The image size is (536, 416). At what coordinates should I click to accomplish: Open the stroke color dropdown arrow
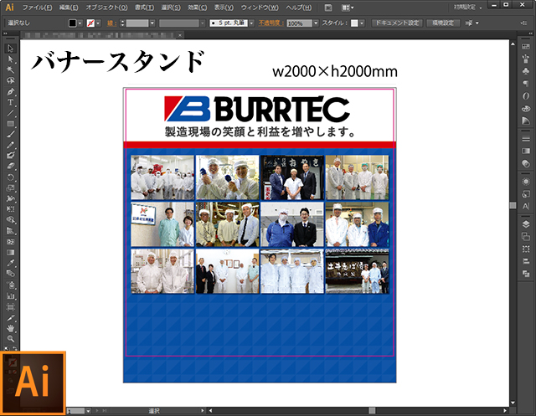click(x=98, y=23)
